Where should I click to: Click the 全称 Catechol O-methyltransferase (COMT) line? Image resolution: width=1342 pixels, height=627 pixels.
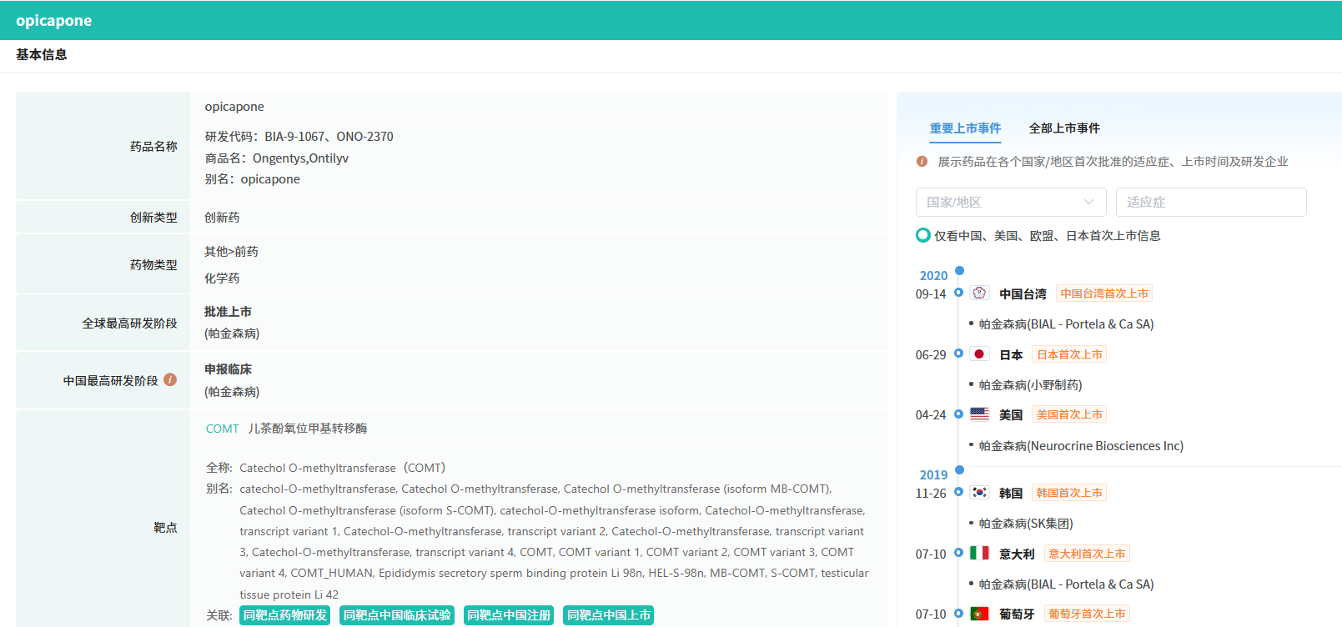[x=326, y=468]
